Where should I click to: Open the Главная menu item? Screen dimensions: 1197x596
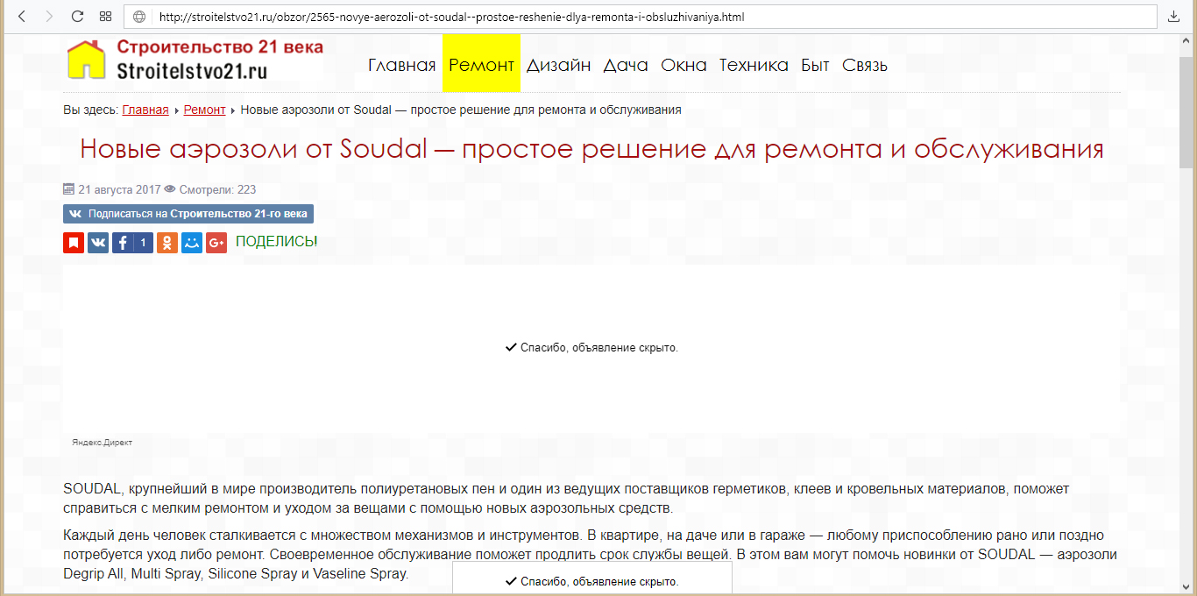(x=402, y=65)
